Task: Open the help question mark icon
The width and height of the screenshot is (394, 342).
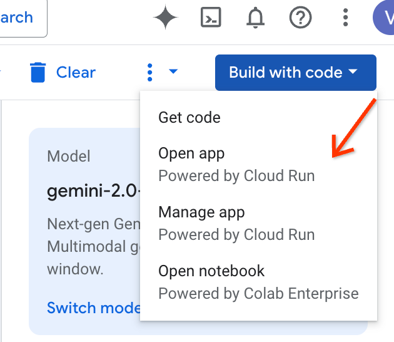Action: pos(300,18)
